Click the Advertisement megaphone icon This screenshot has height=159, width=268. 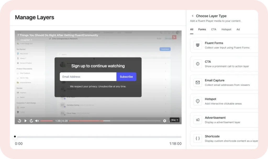[198, 120]
